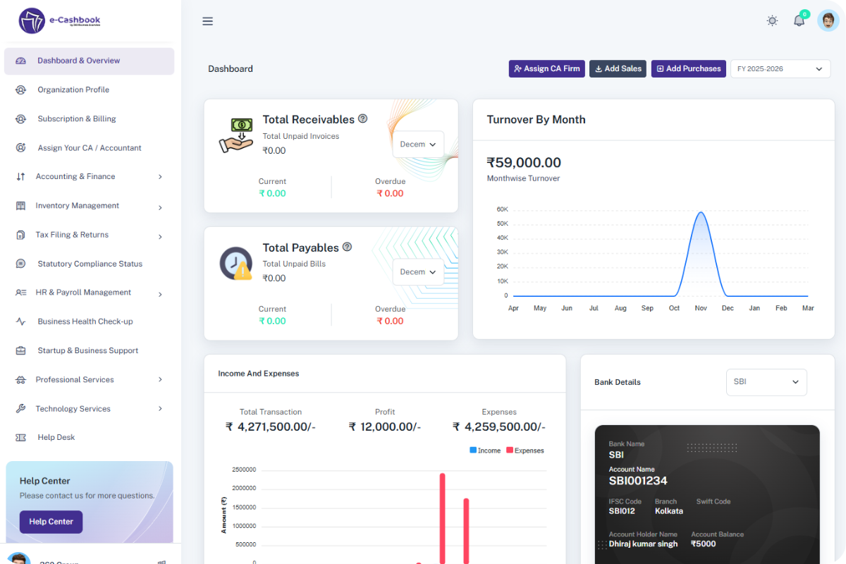
Task: Click the HR & Payroll Management icon
Action: pyautogui.click(x=19, y=292)
